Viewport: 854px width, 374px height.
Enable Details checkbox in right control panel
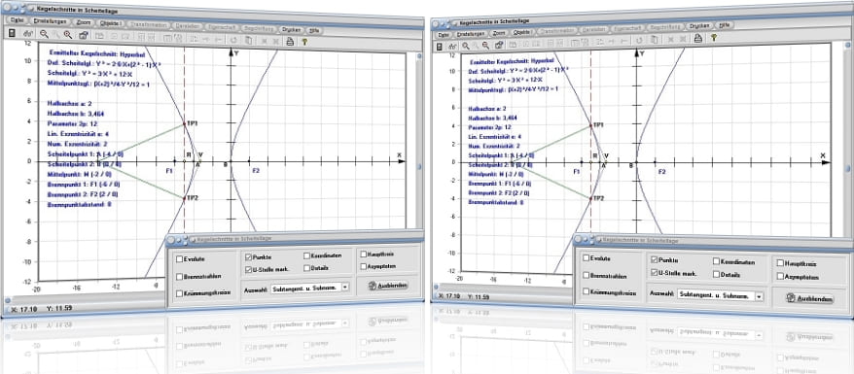(717, 274)
